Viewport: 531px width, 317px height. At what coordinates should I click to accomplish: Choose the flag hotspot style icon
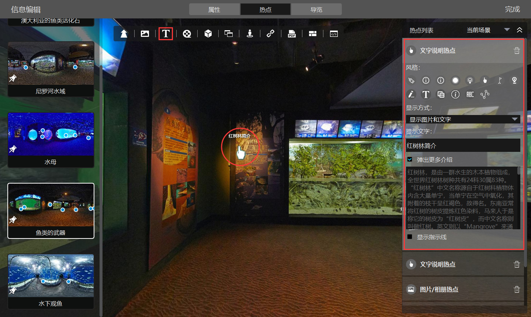coord(500,80)
